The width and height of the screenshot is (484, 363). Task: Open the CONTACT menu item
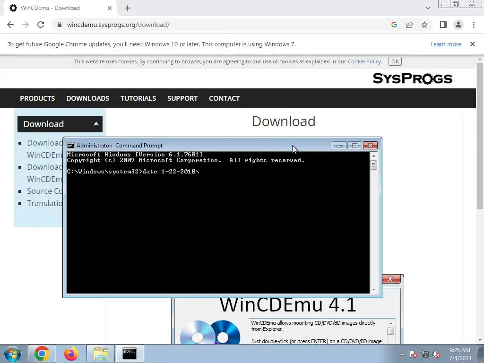[x=224, y=98]
